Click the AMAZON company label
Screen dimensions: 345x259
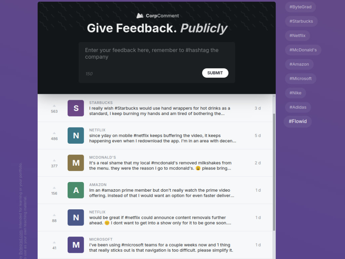coord(98,184)
